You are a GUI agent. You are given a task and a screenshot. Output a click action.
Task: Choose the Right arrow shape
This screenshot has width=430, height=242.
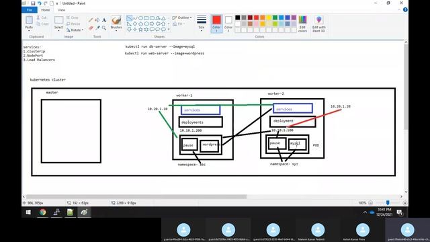(152, 24)
